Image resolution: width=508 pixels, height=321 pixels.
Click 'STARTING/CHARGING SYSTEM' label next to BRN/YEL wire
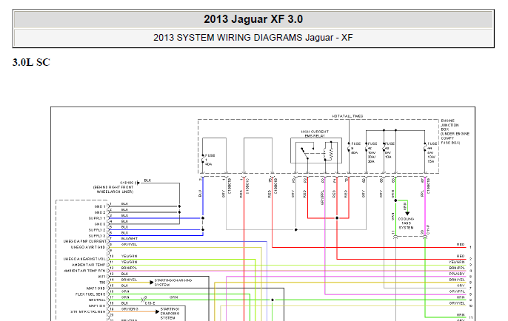pos(173,283)
